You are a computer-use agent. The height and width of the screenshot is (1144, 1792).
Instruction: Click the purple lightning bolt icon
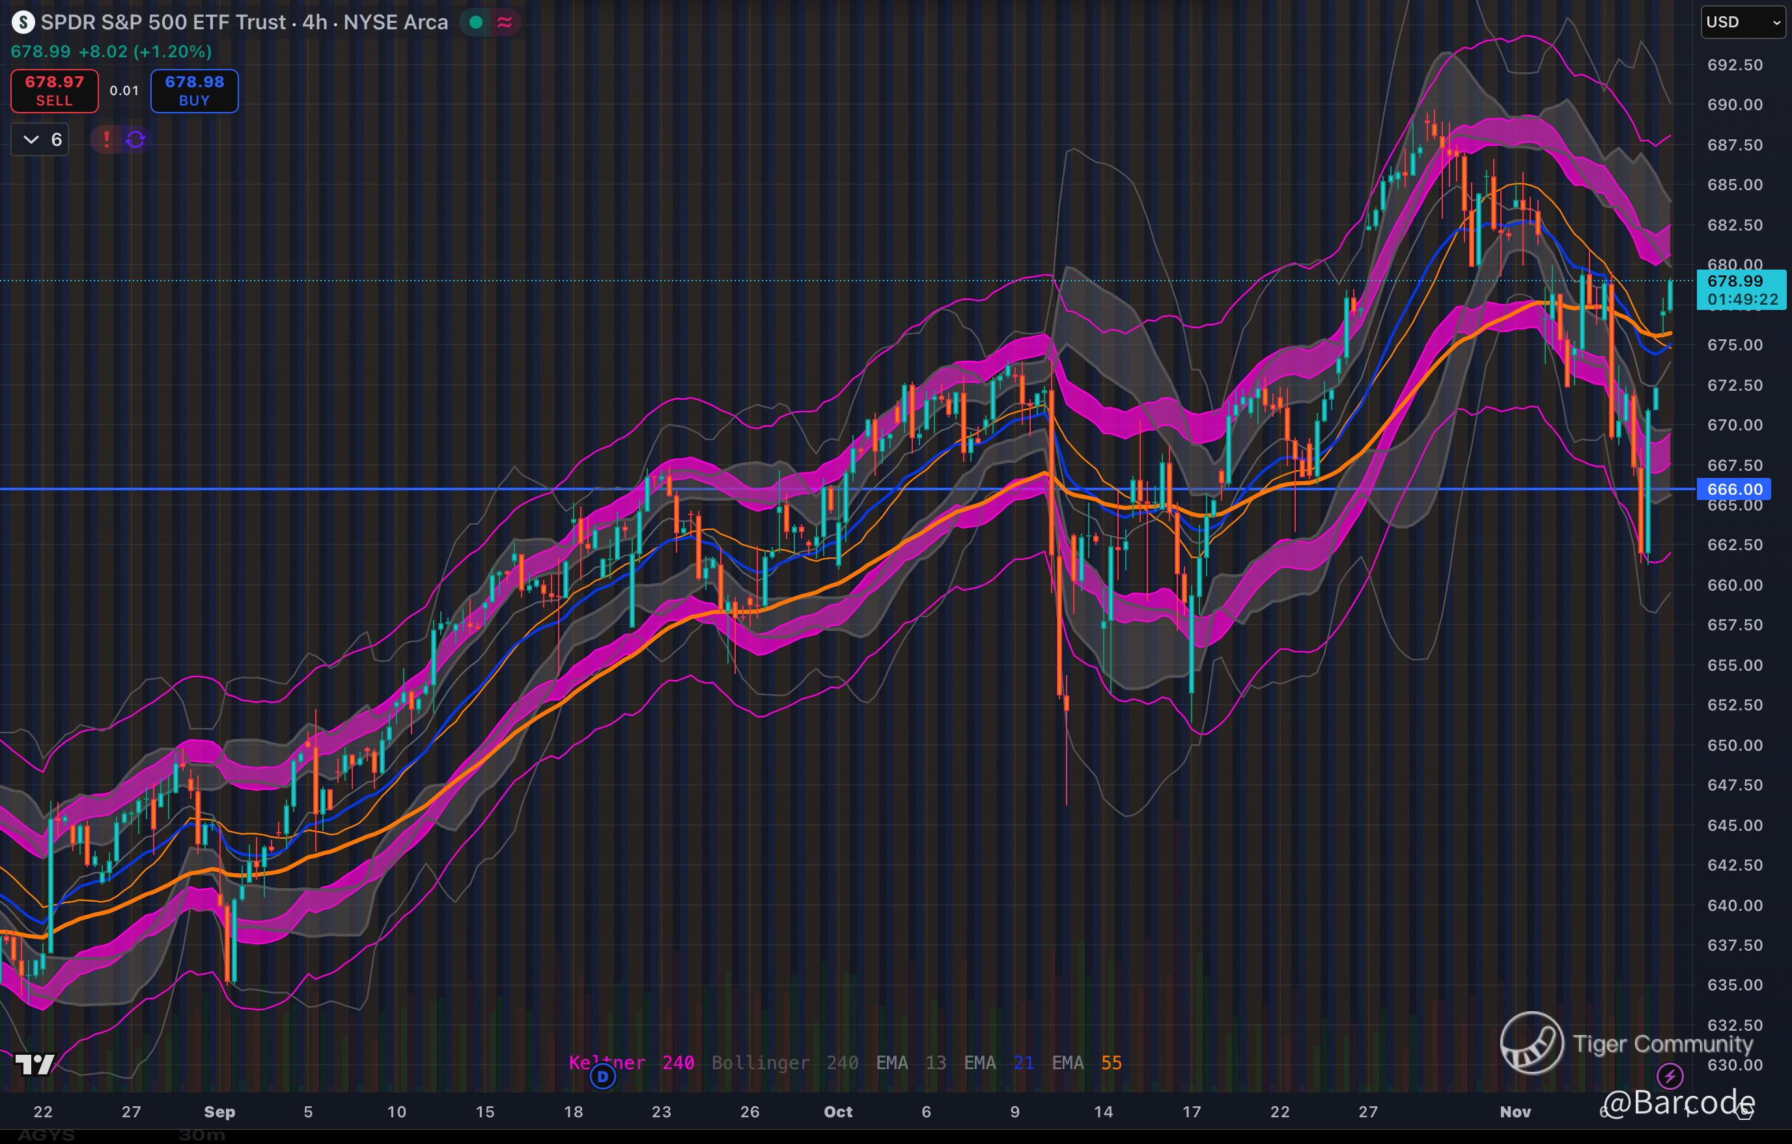(1670, 1075)
